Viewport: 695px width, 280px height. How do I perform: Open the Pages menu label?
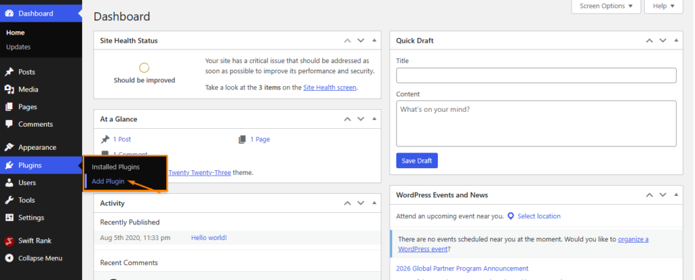[27, 106]
